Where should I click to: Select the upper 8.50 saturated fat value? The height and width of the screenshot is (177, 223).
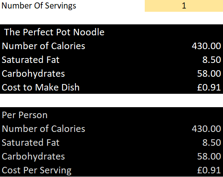coord(212,60)
